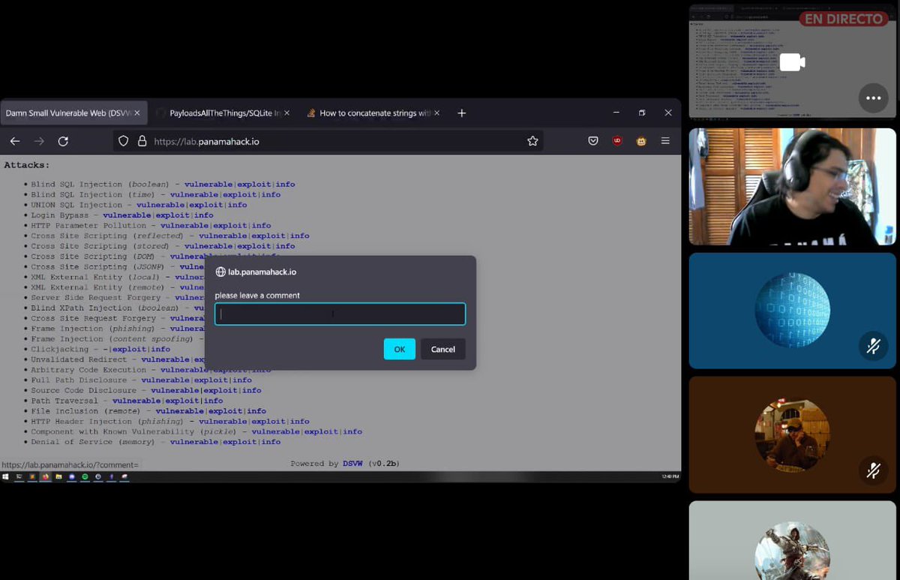The height and width of the screenshot is (580, 900).
Task: Open vulnerable link for UNION SQL Injection
Action: [x=160, y=205]
